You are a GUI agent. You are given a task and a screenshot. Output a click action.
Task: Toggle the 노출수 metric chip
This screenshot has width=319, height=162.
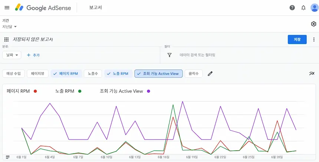pyautogui.click(x=93, y=74)
